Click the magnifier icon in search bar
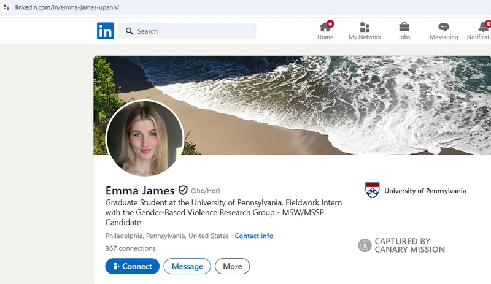Image resolution: width=491 pixels, height=284 pixels. click(130, 31)
